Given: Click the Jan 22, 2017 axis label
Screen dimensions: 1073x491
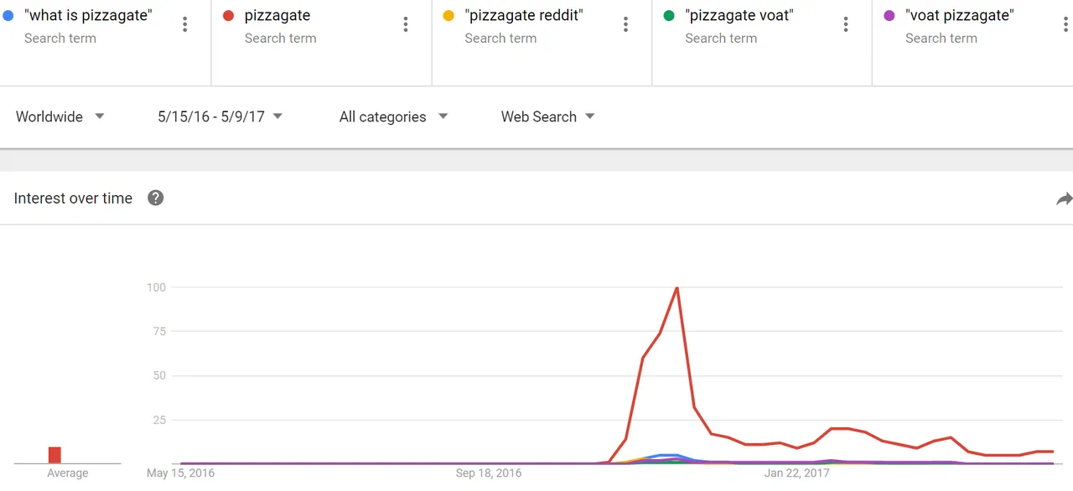Looking at the screenshot, I should (x=796, y=473).
